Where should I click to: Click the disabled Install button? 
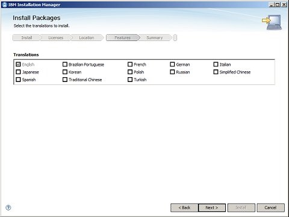(x=241, y=207)
